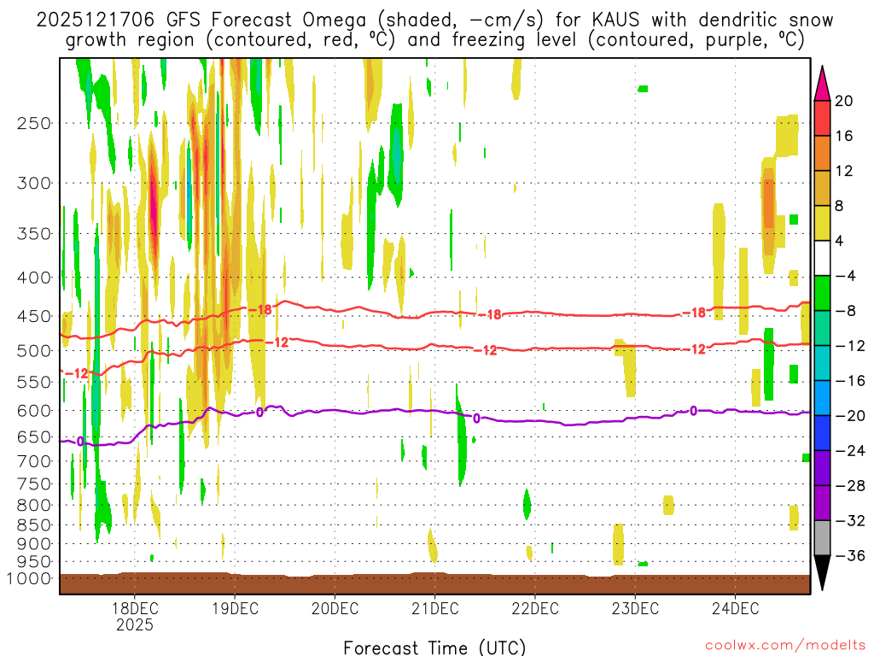Click the -24 value on the colorbar

click(x=850, y=450)
